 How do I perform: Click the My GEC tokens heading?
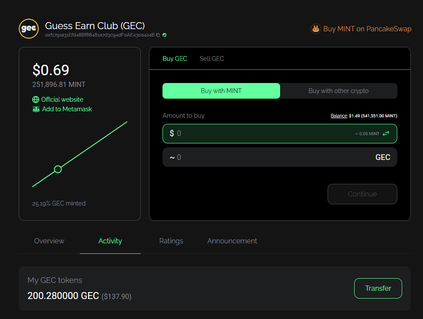[x=55, y=280]
